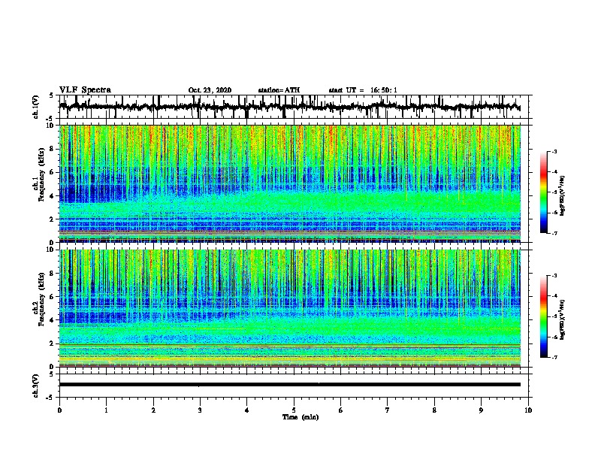Click the "VLF Spectra" title text

pyautogui.click(x=85, y=90)
